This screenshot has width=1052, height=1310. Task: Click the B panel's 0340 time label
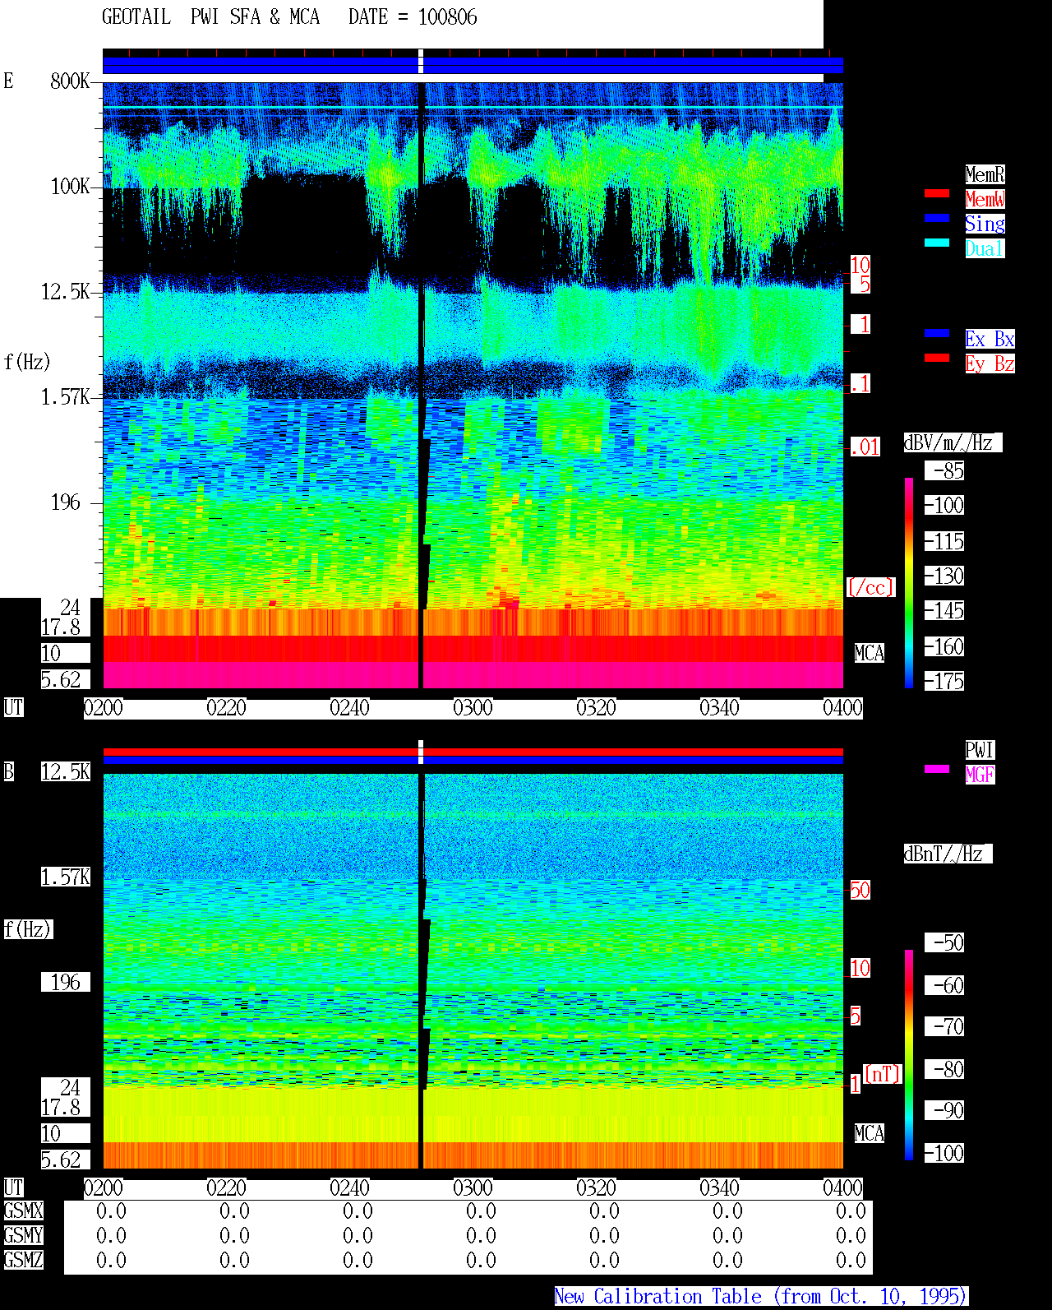coord(719,1187)
